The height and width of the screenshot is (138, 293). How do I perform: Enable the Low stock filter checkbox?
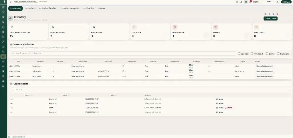(x=239, y=53)
